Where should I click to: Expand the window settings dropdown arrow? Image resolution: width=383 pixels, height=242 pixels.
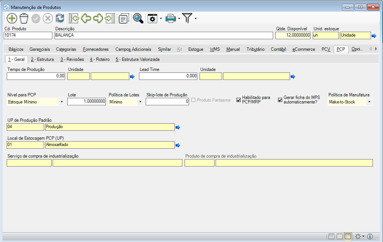point(161,19)
